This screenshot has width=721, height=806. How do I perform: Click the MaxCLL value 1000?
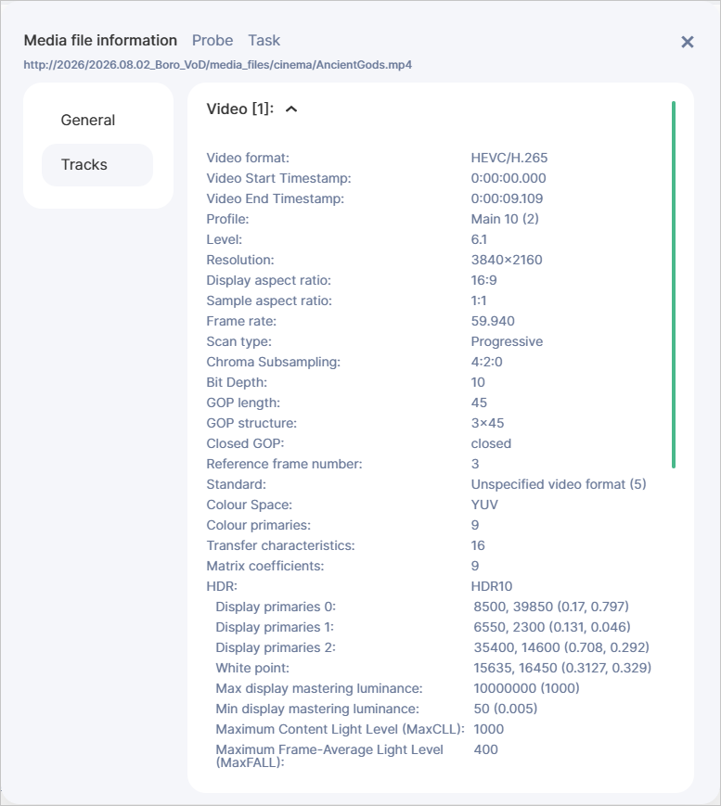pyautogui.click(x=488, y=729)
